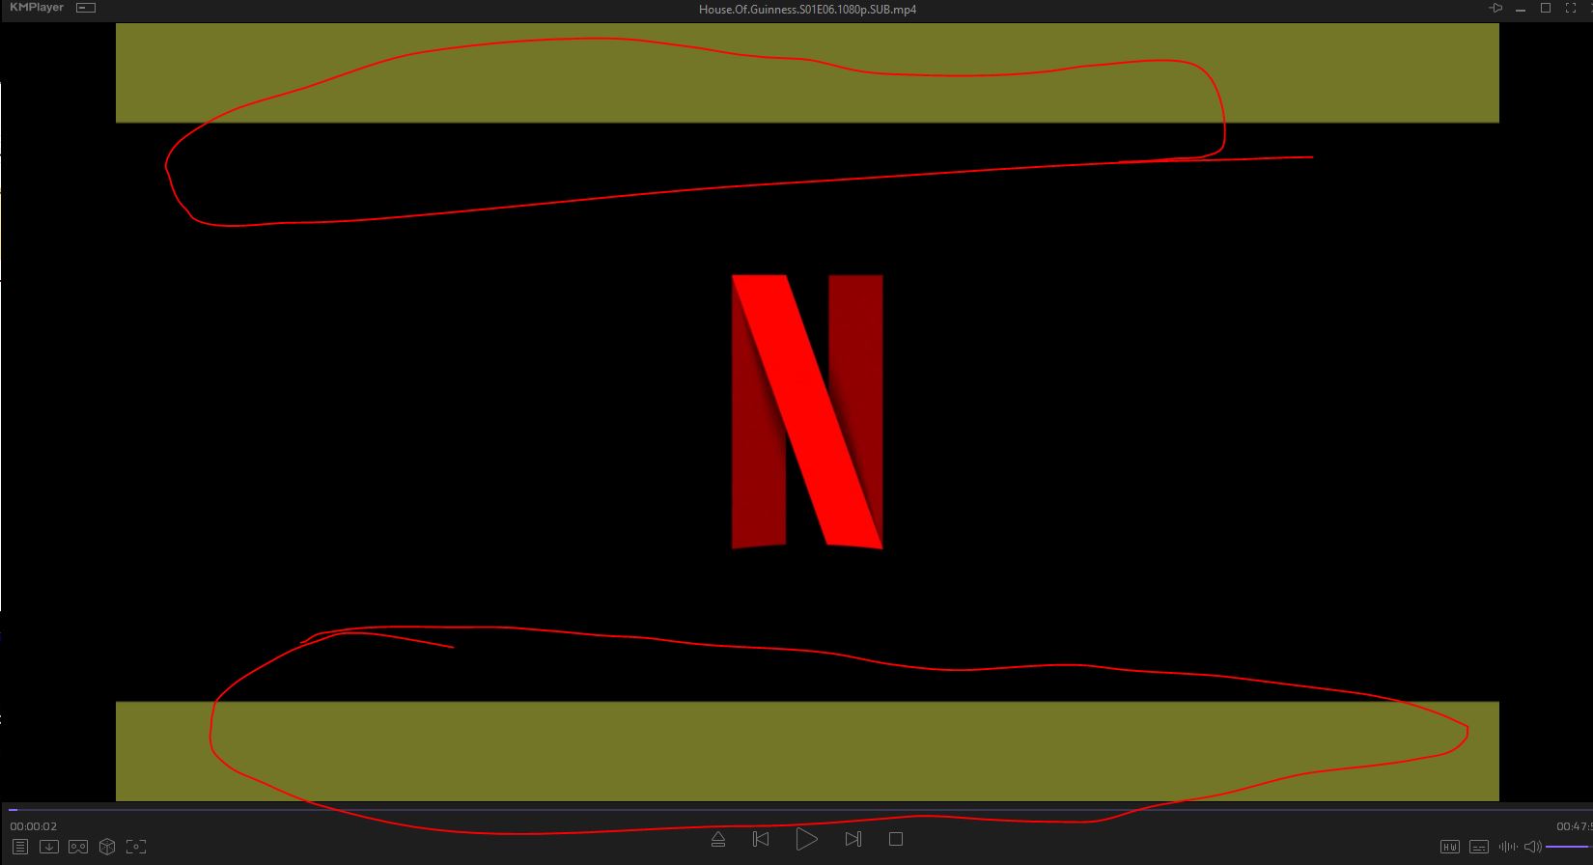This screenshot has height=865, width=1593.
Task: Click the pin-on-top icon in title bar
Action: [x=1495, y=8]
